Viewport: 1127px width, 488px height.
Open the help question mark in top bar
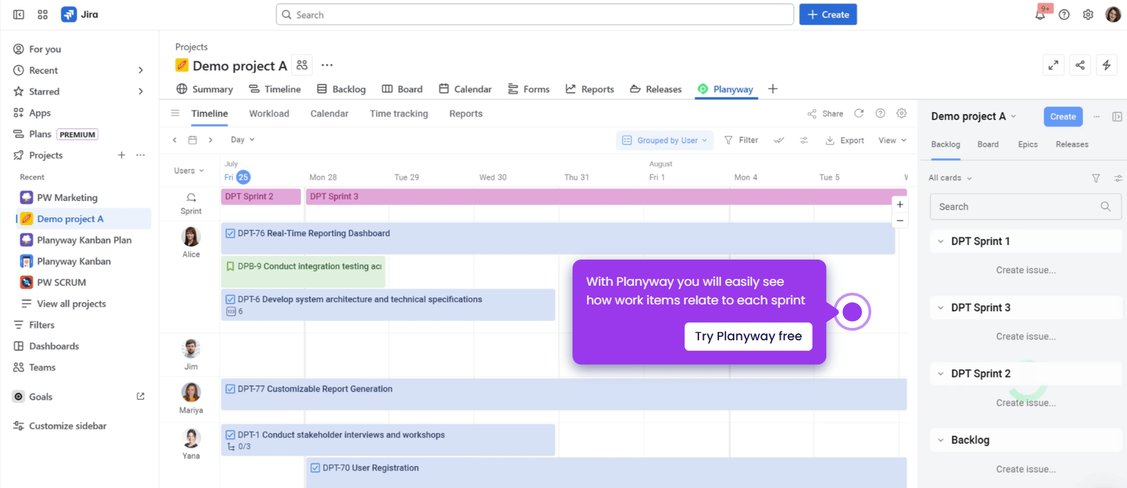click(1064, 14)
